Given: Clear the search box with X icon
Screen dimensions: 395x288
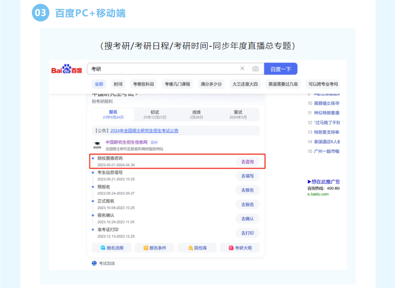Looking at the screenshot, I should tap(242, 68).
